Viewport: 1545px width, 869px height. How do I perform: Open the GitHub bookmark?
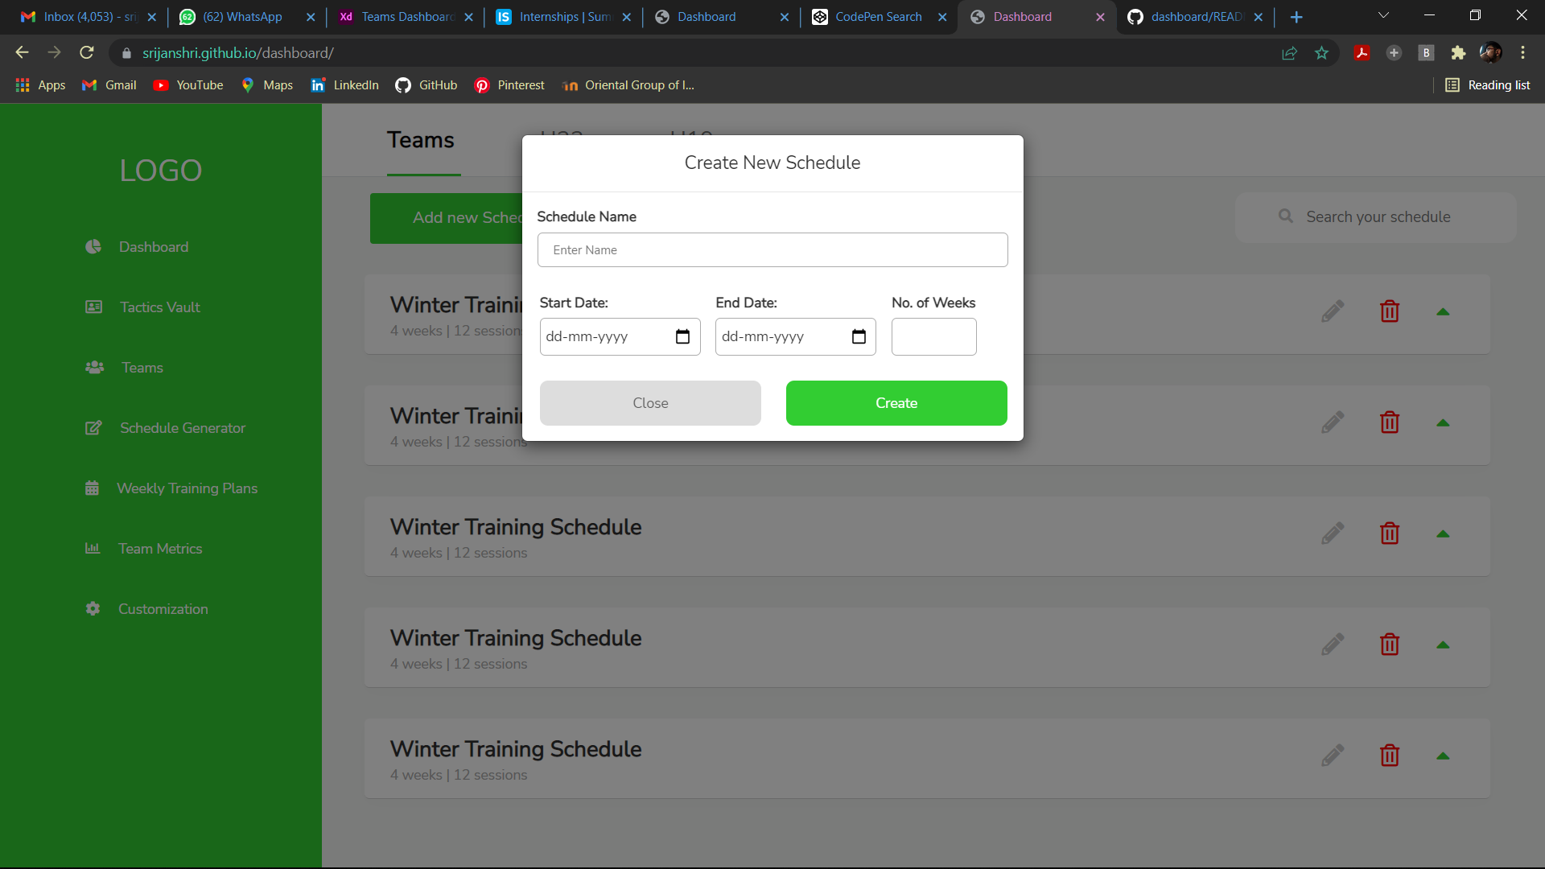(426, 85)
